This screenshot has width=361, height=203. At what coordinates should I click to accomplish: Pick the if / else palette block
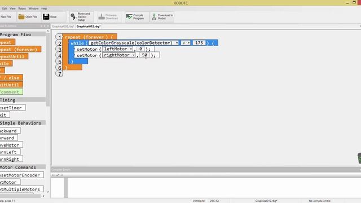[x=11, y=78]
